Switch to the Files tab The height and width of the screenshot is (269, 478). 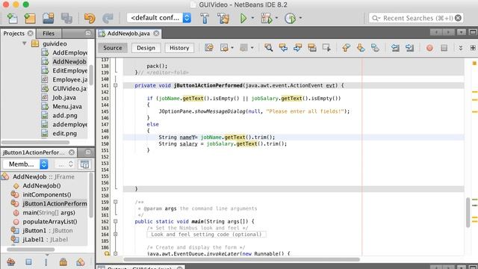(49, 33)
